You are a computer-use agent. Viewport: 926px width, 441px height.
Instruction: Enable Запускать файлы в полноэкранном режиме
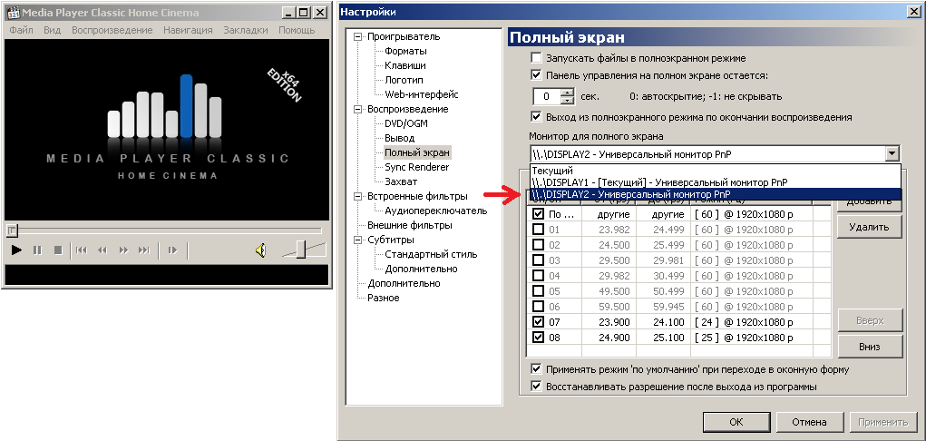[x=536, y=58]
